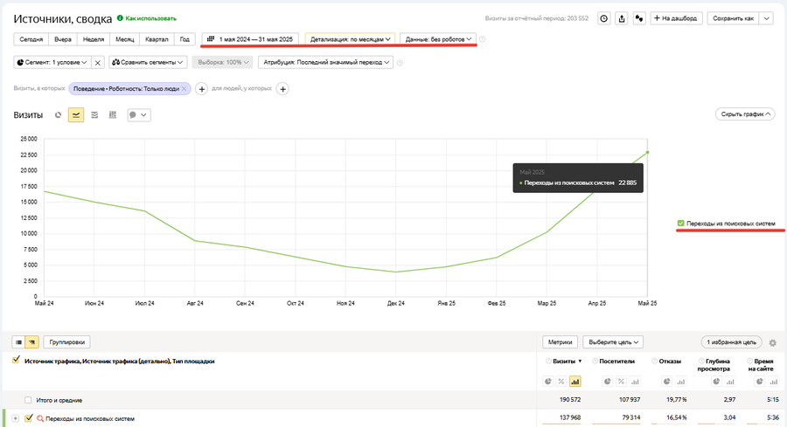The width and height of the screenshot is (787, 427).
Task: Remove the segment condition with X
Action: coord(98,62)
